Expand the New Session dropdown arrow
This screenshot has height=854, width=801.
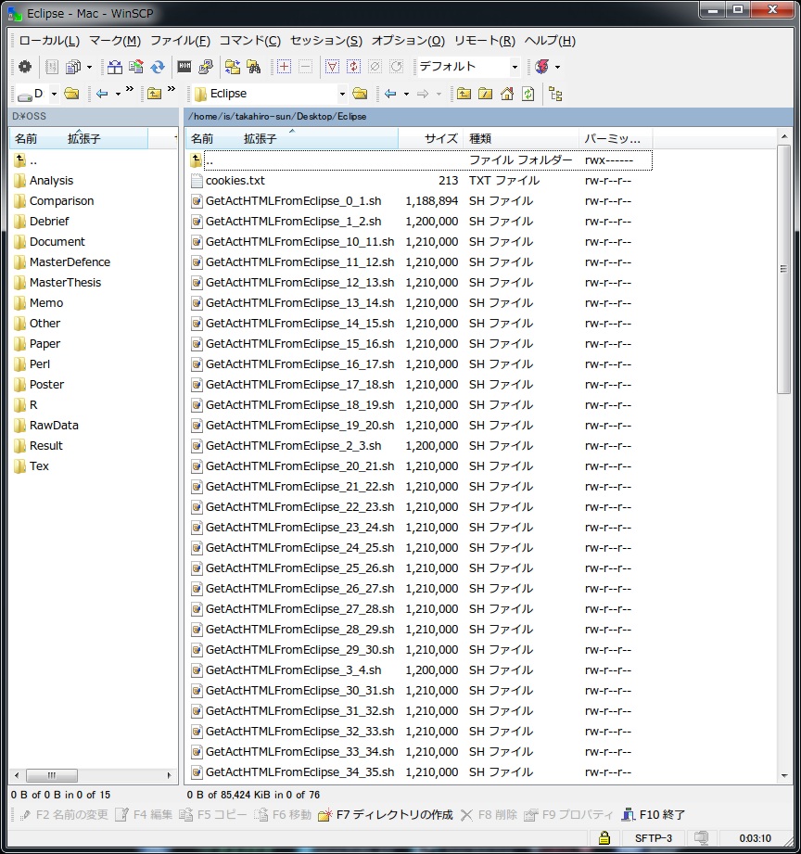pyautogui.click(x=557, y=67)
